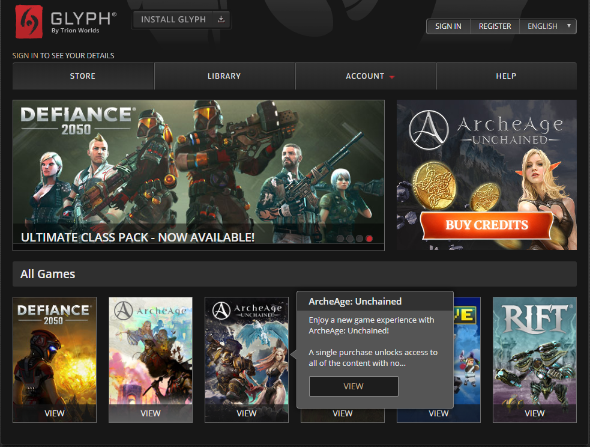The width and height of the screenshot is (590, 447).
Task: Open the Store tab
Action: pos(83,76)
